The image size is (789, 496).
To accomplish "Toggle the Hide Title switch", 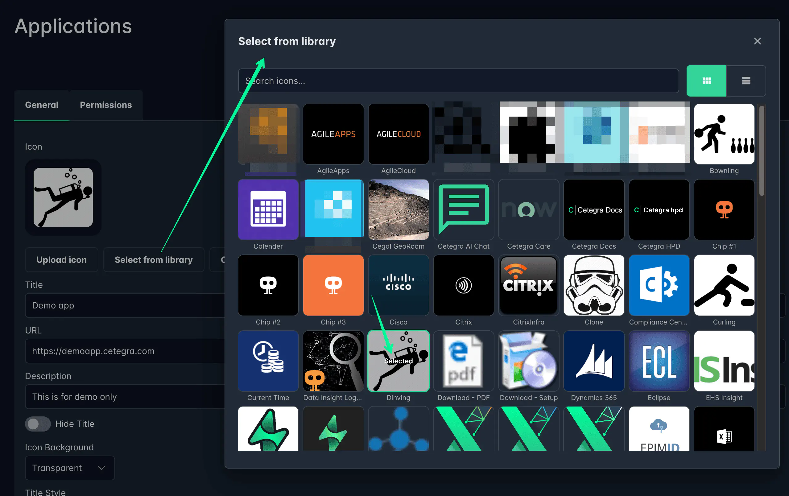I will [38, 424].
